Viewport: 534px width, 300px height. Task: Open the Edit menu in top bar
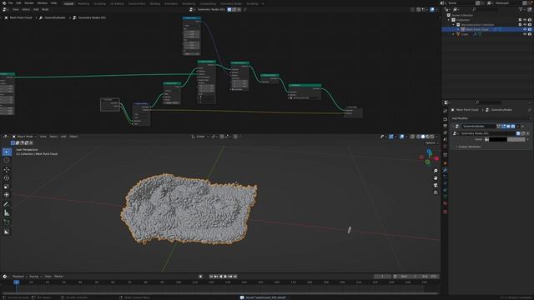18,3
